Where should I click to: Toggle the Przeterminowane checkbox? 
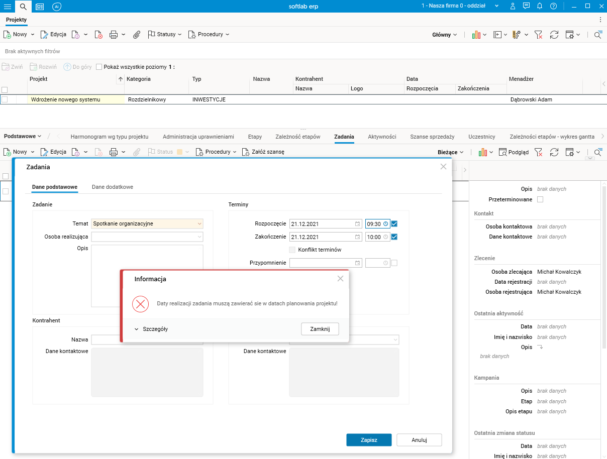540,199
